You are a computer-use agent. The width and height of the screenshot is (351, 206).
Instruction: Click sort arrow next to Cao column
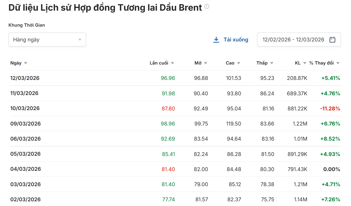[x=239, y=63]
